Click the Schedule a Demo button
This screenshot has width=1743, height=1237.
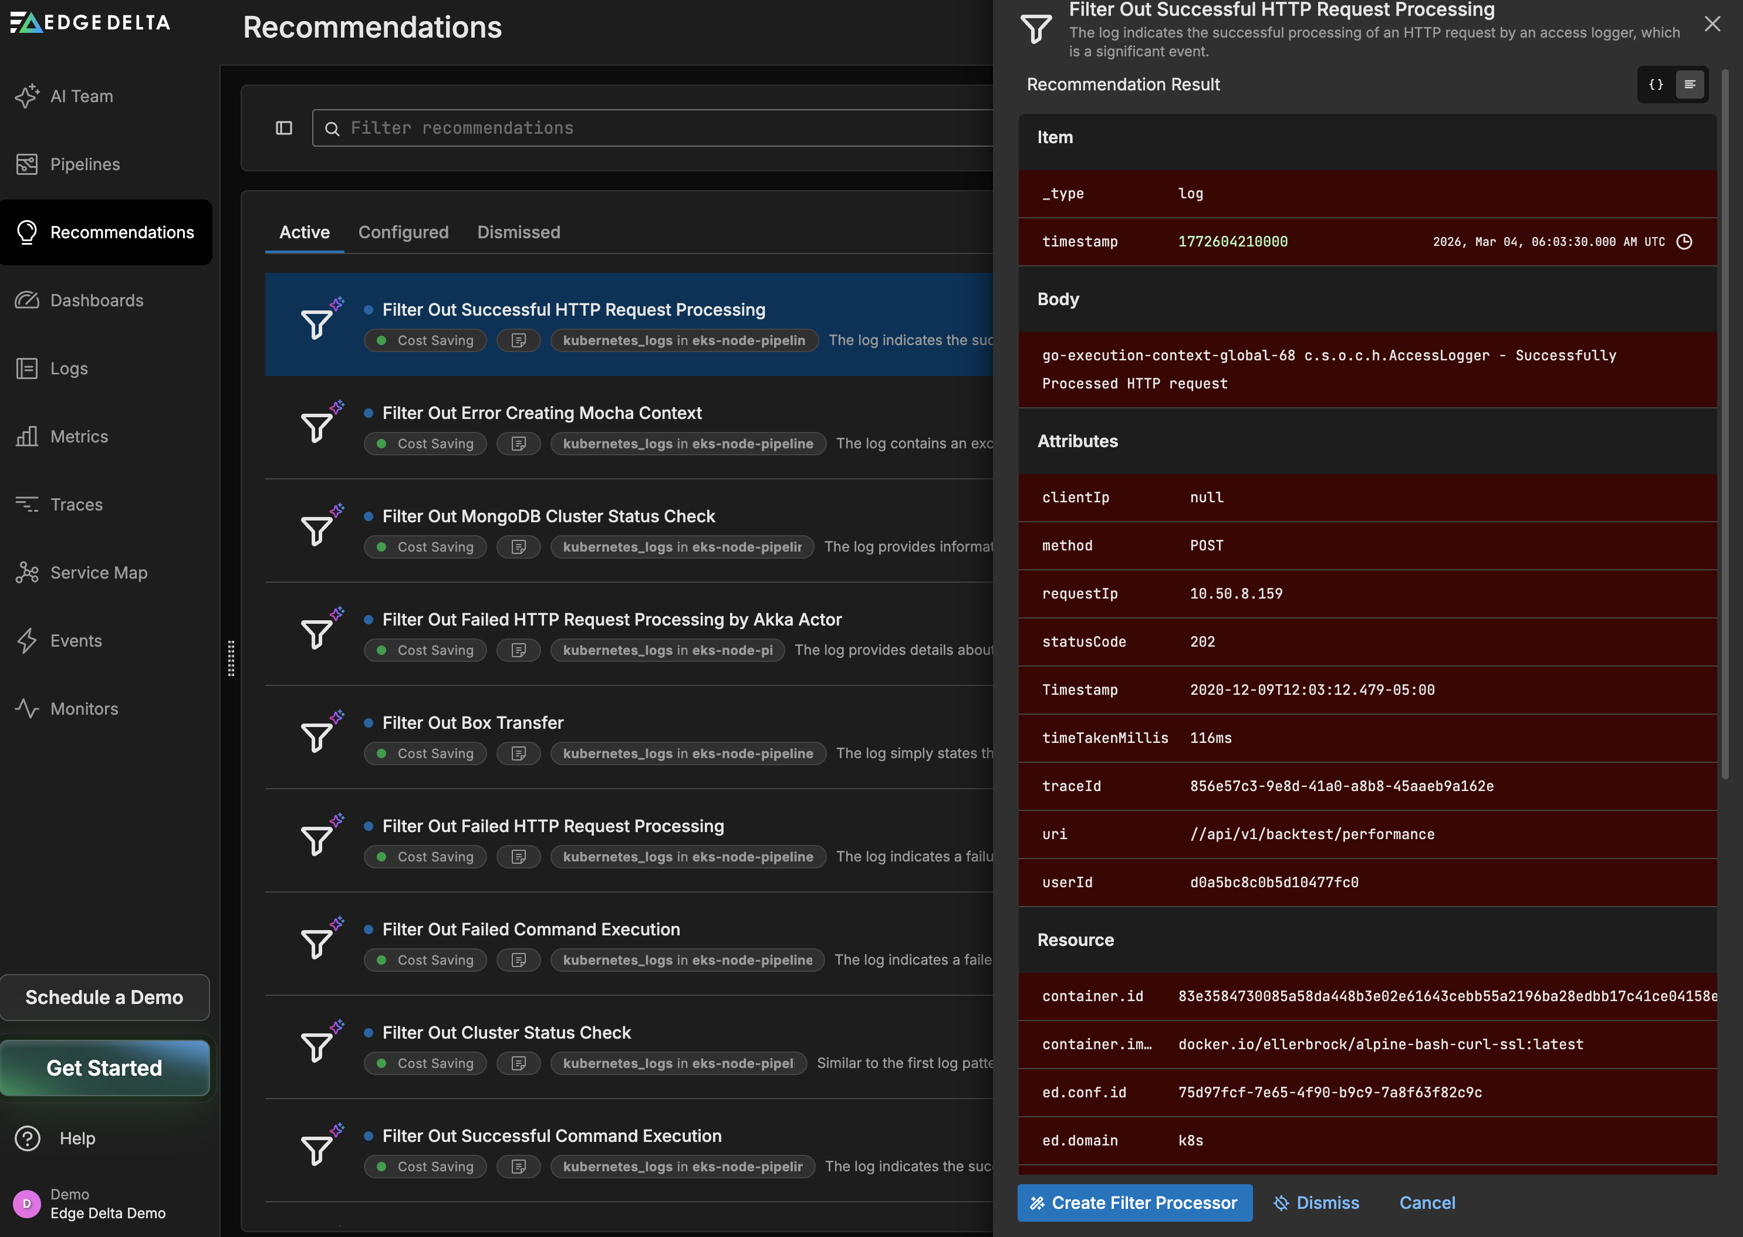tap(105, 997)
